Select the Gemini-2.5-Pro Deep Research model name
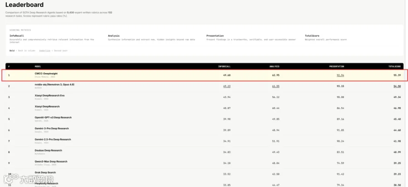 coord(53,139)
